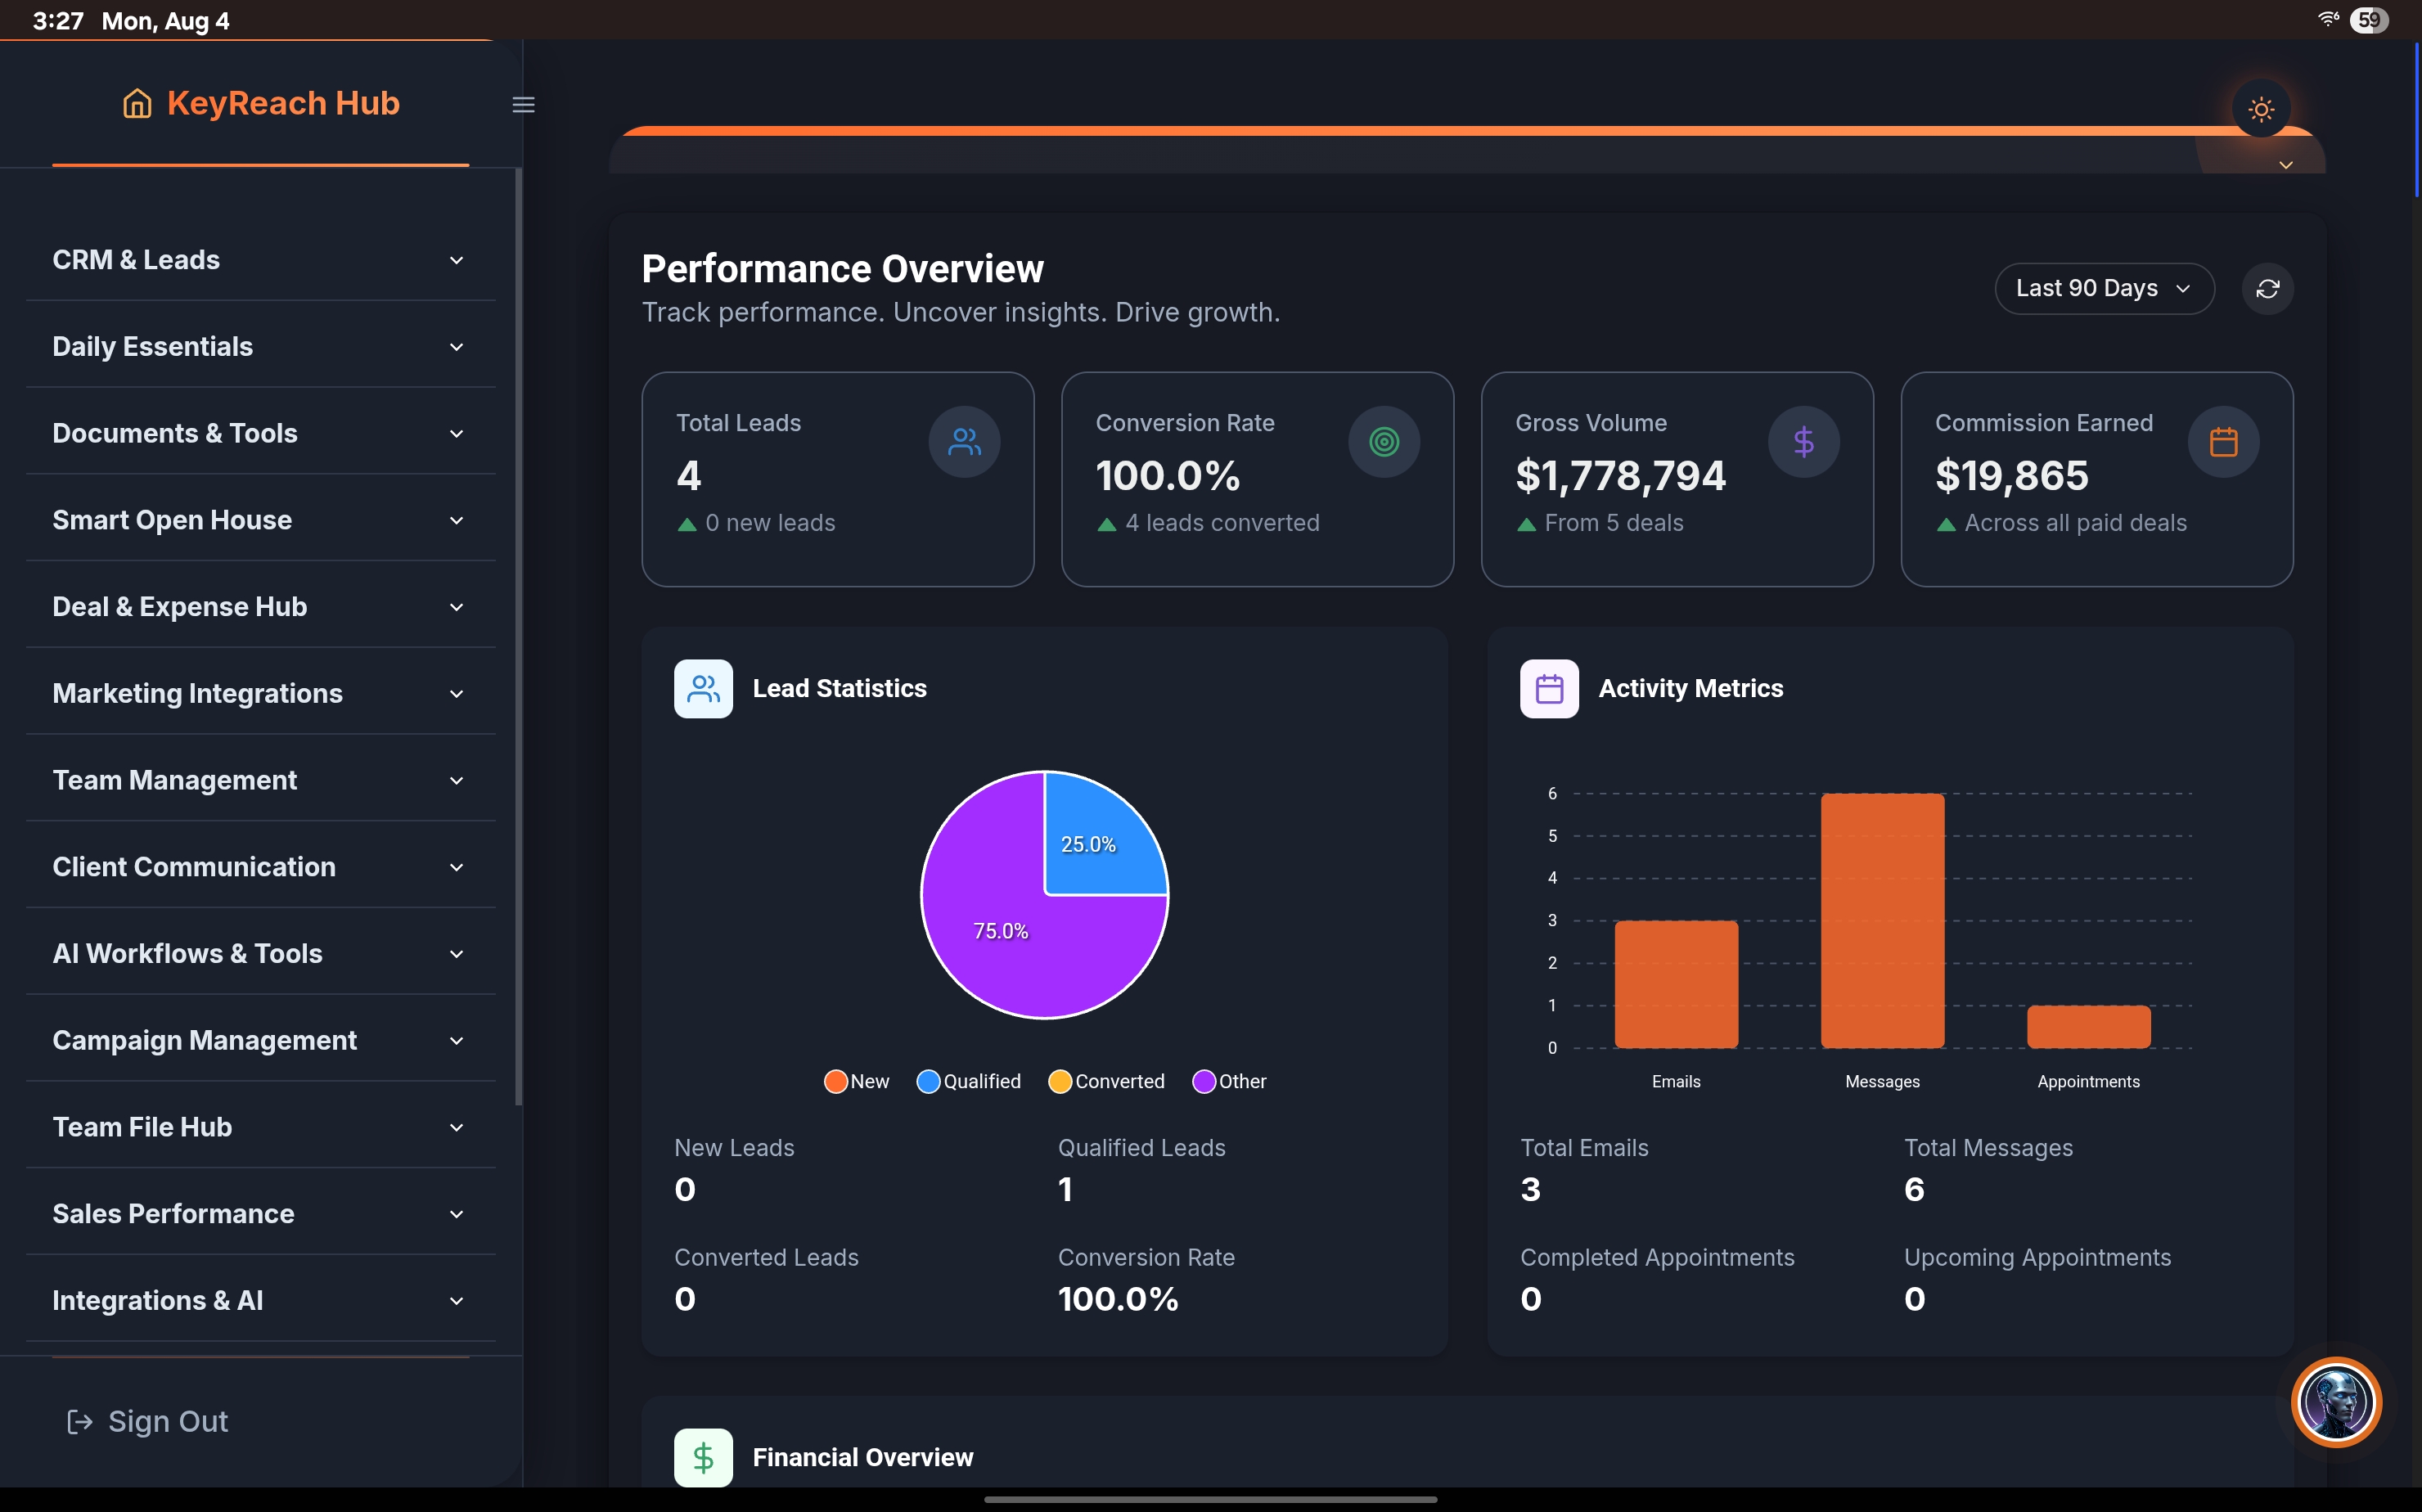The height and width of the screenshot is (1512, 2422).
Task: Select the Conversion Rate card
Action: pyautogui.click(x=1257, y=479)
